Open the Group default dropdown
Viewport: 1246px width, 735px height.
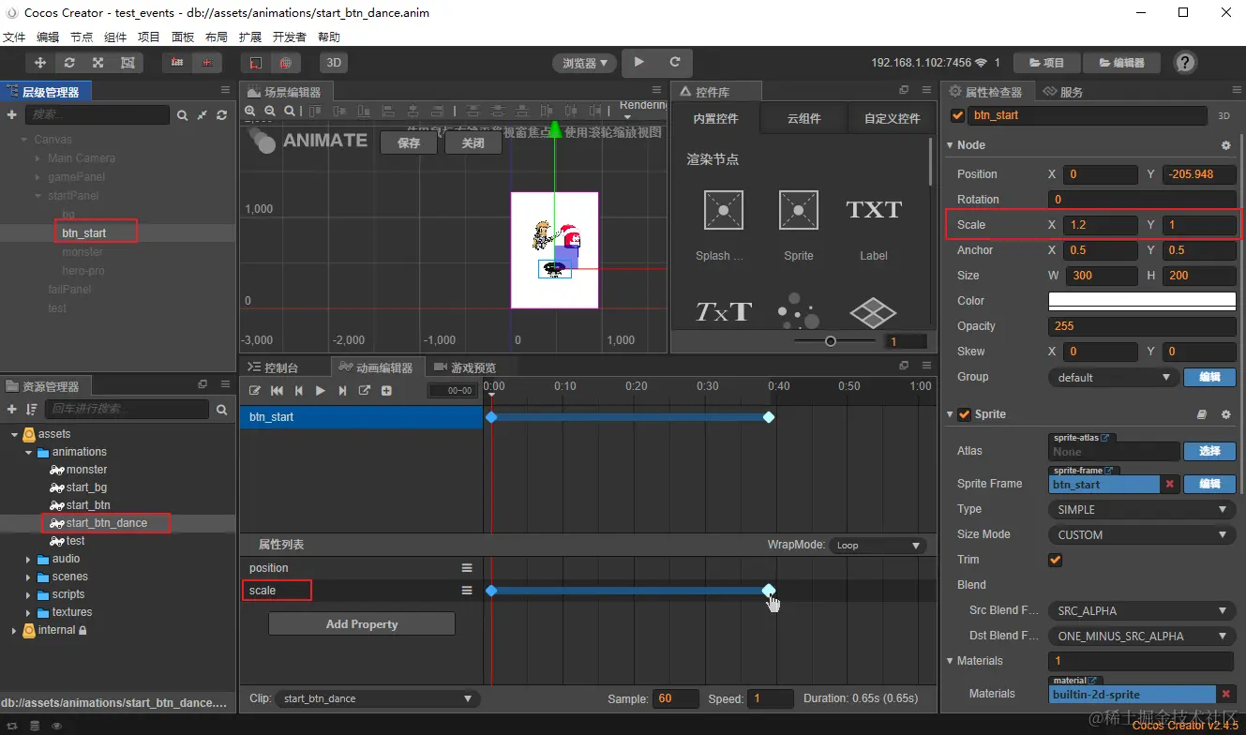(1113, 377)
